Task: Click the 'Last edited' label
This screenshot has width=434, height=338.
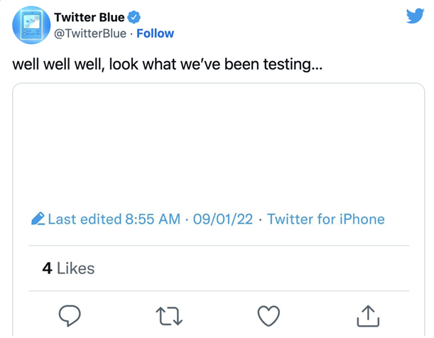Action: 85,219
